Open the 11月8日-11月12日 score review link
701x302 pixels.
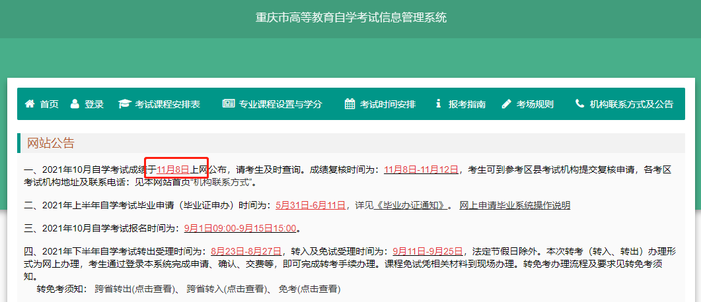point(421,169)
